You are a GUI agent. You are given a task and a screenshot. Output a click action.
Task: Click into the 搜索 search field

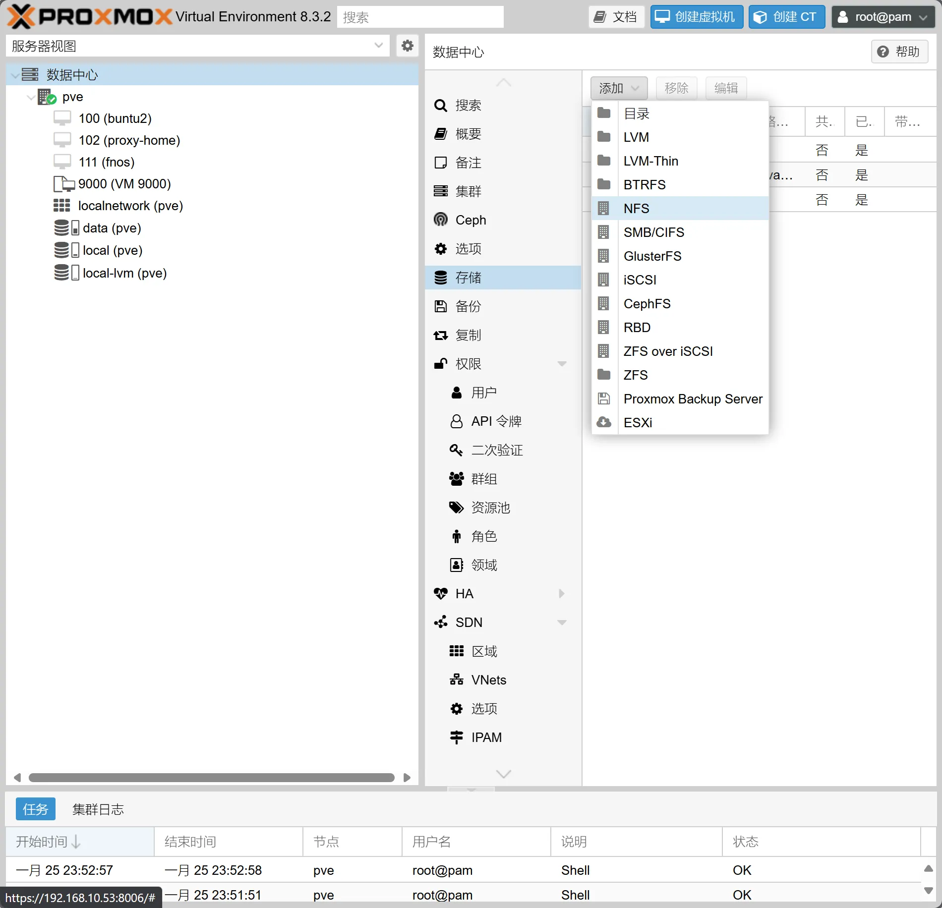point(420,17)
